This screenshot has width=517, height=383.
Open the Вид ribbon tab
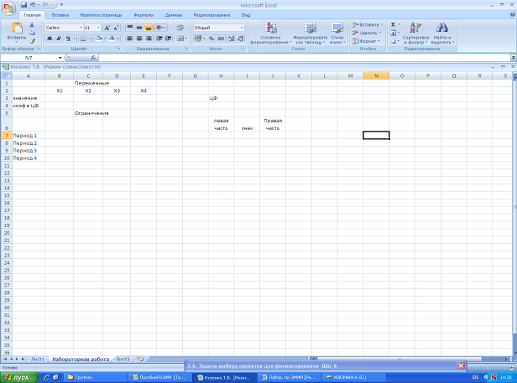point(246,15)
